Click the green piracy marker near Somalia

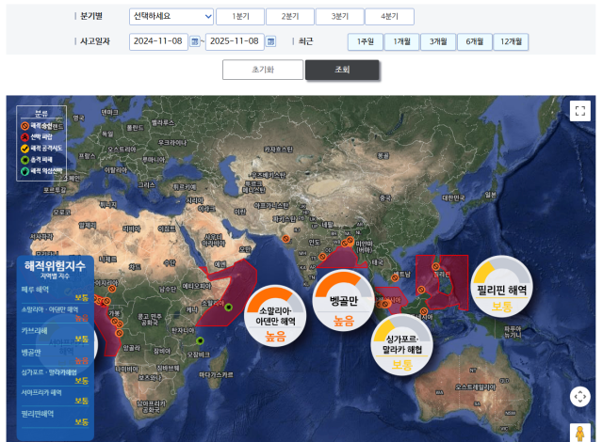[229, 307]
